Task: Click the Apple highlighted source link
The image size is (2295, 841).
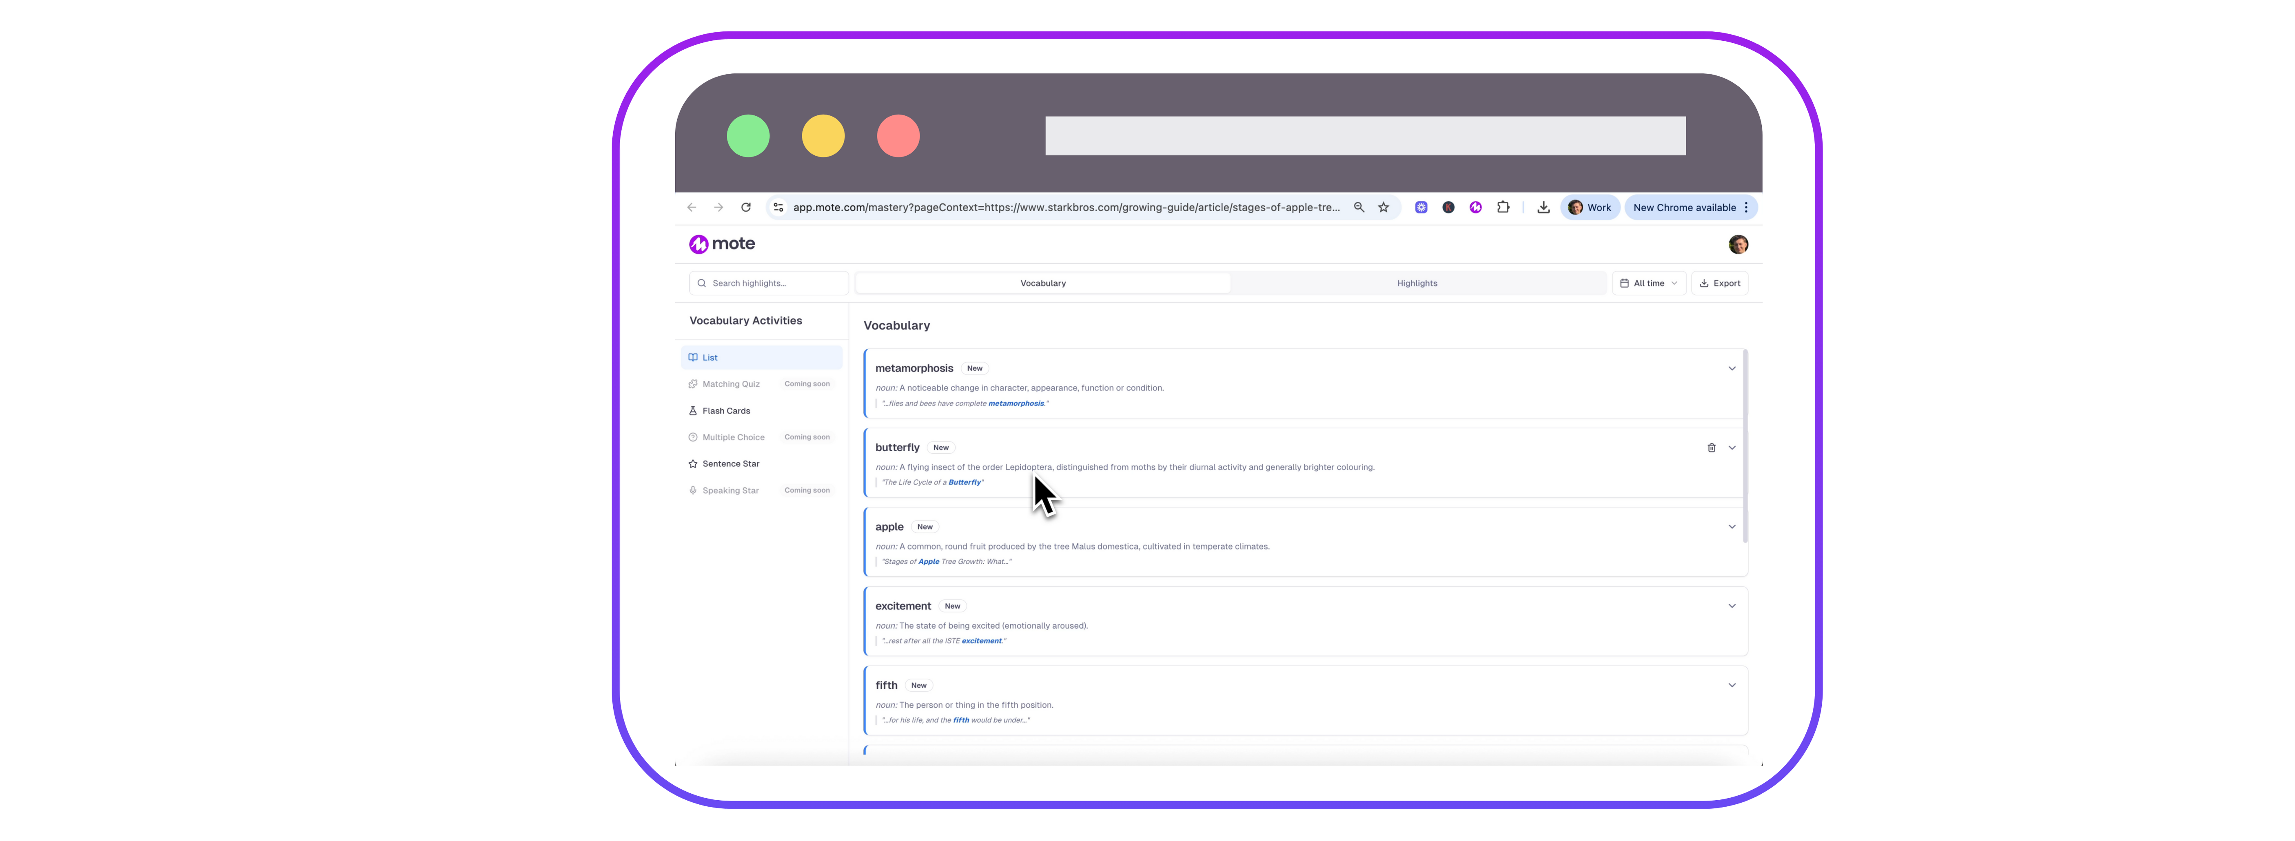Action: coord(928,562)
